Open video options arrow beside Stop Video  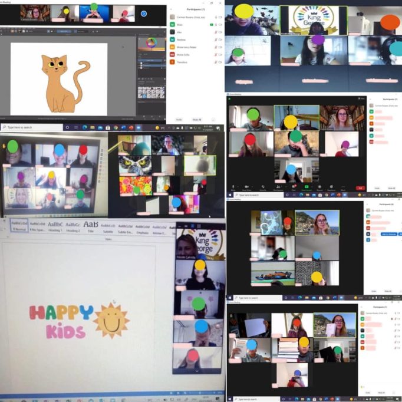click(x=252, y=186)
